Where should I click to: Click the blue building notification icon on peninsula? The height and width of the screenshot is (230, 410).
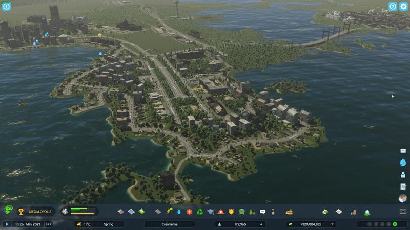100,54
